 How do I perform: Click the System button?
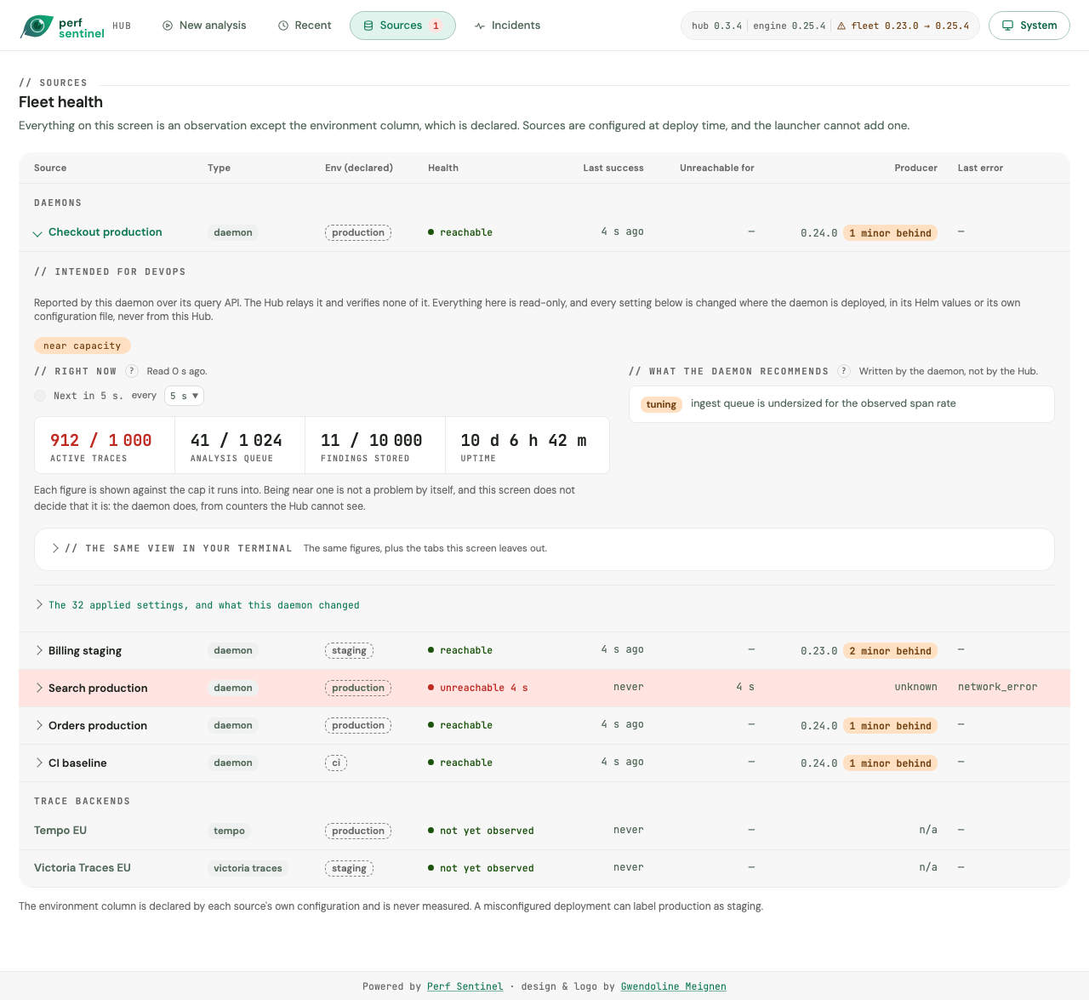pyautogui.click(x=1029, y=26)
